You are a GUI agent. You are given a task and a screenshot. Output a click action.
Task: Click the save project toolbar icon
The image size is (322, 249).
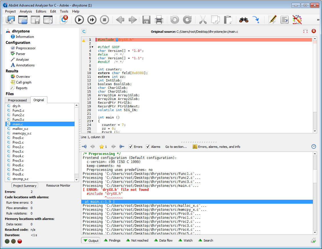(x=35, y=20)
